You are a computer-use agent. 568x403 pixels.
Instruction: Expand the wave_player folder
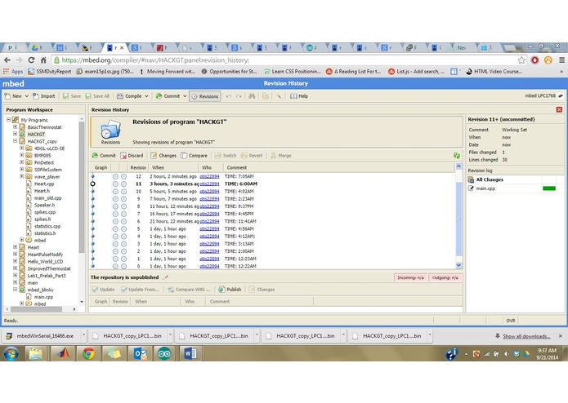tap(22, 176)
